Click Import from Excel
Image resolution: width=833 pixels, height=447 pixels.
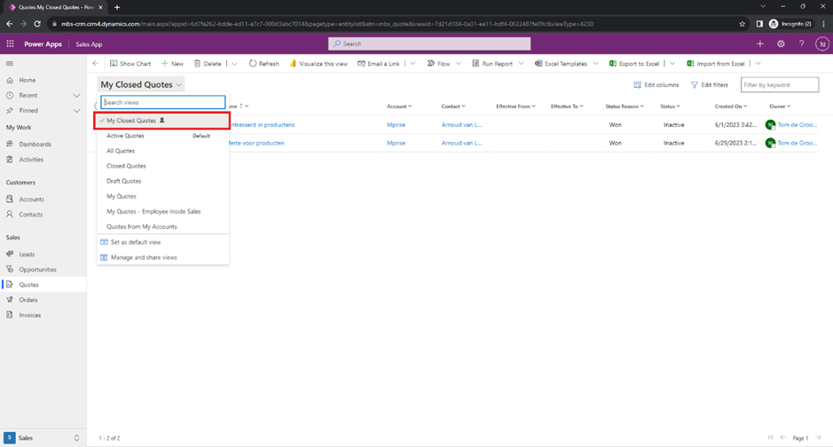click(716, 63)
